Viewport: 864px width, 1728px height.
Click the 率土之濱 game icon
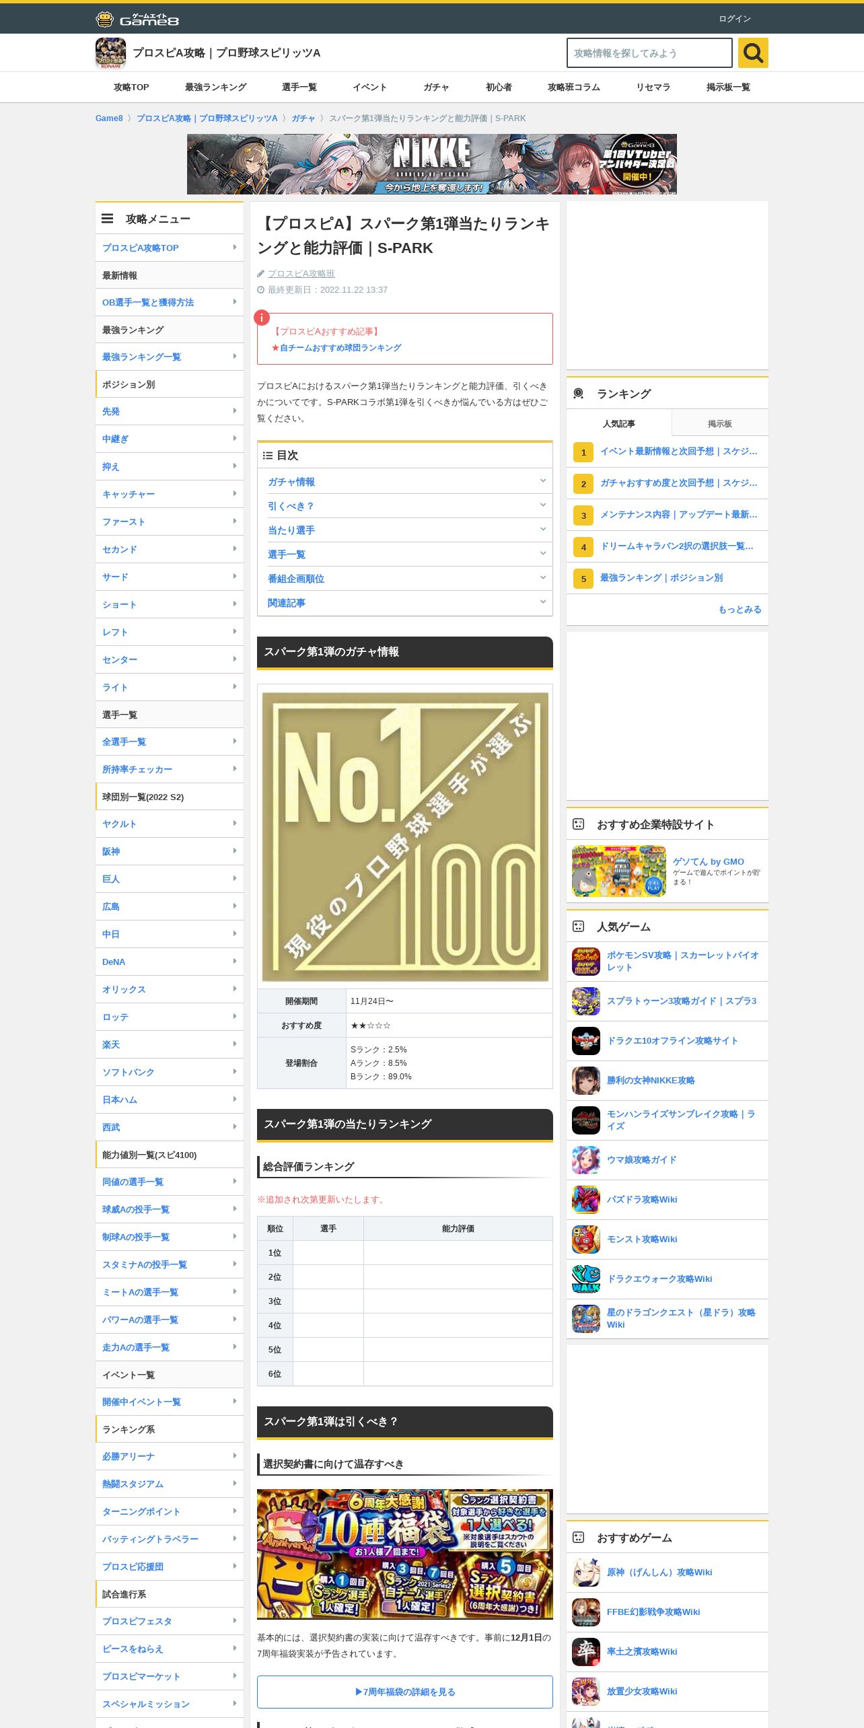point(586,1652)
